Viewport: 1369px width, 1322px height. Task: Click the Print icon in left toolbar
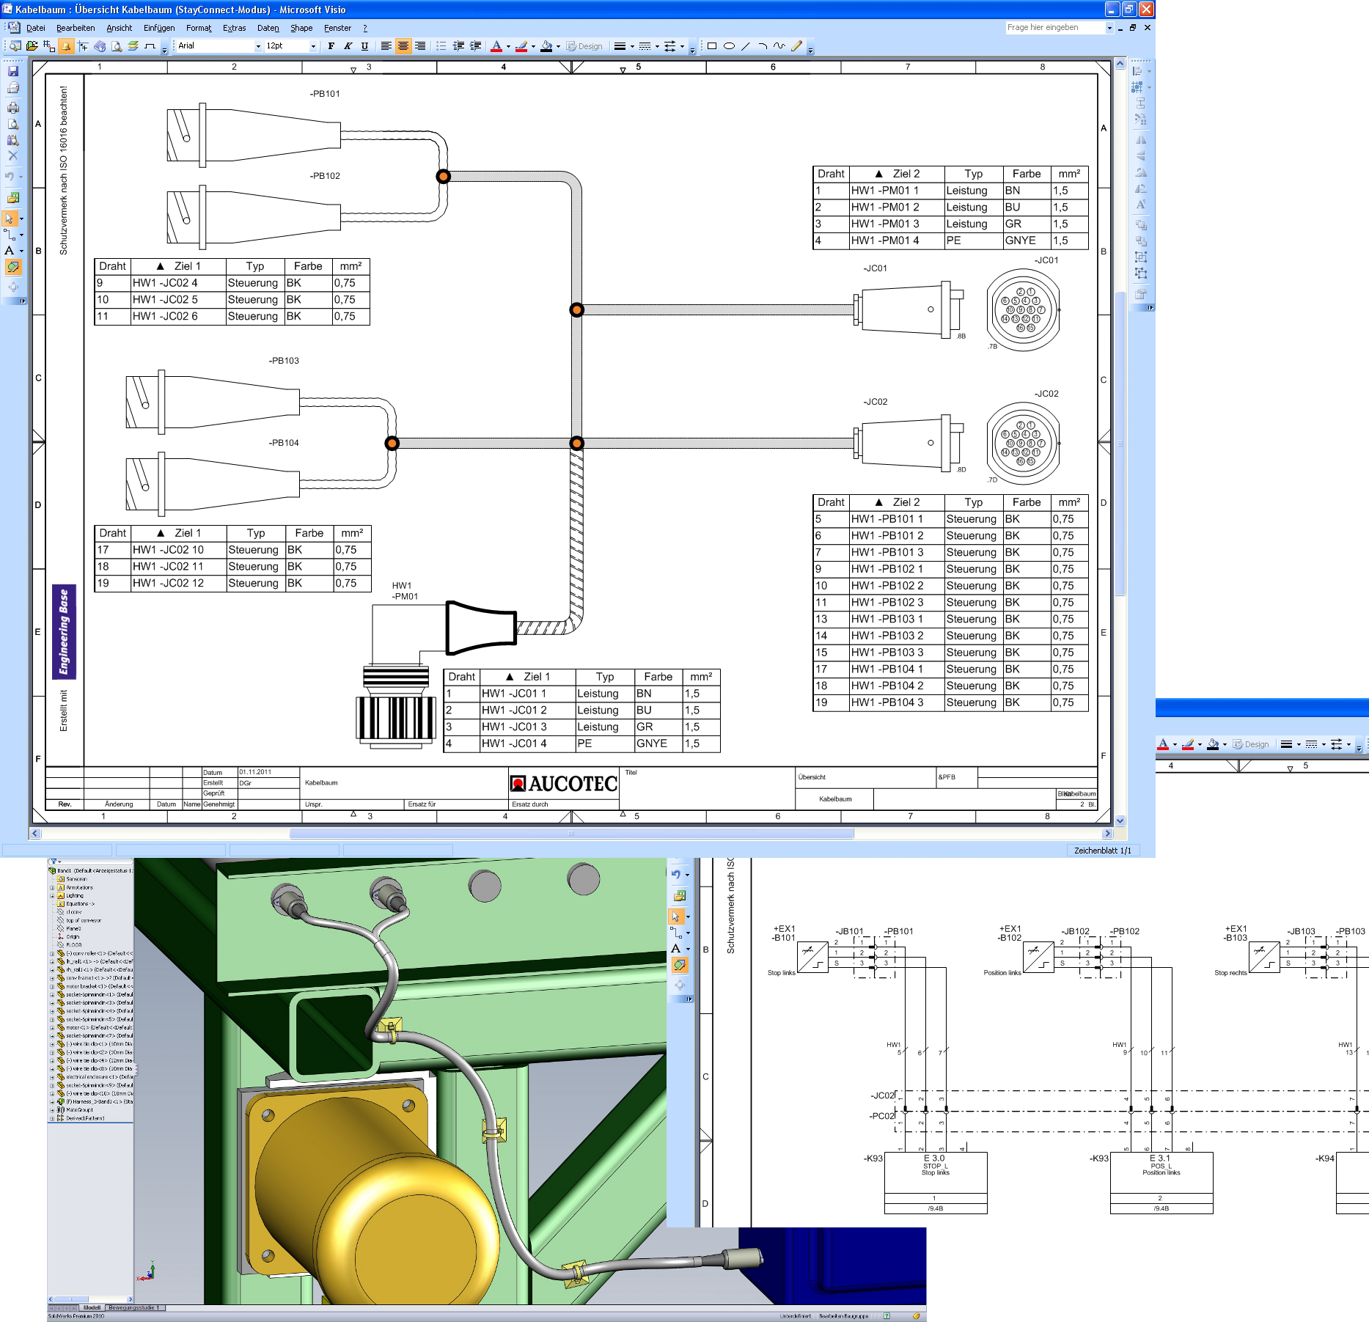coord(13,107)
